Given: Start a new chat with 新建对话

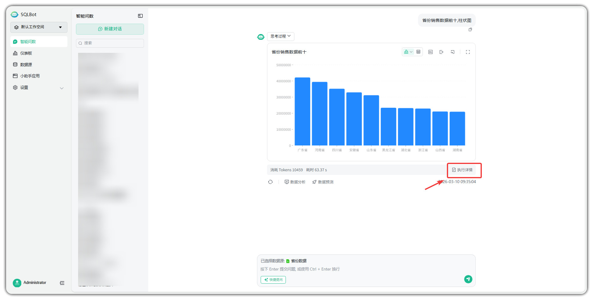Looking at the screenshot, I should 110,29.
